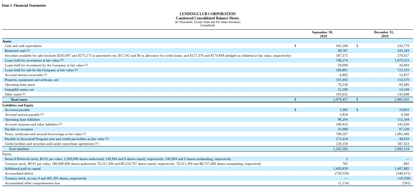Click the 'Liabilities and Equity' section heading
415x187 pixels.
18,105
